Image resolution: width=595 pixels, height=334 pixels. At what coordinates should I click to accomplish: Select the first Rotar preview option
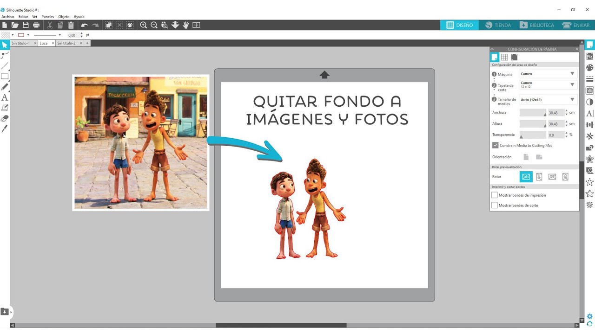click(x=526, y=177)
